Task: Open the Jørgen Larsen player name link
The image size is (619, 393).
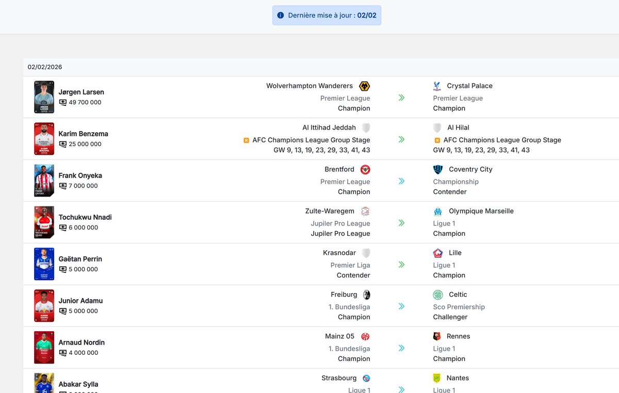Action: pos(82,92)
